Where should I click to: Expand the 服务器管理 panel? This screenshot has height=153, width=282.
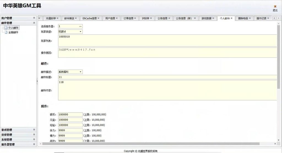pyautogui.click(x=34, y=144)
